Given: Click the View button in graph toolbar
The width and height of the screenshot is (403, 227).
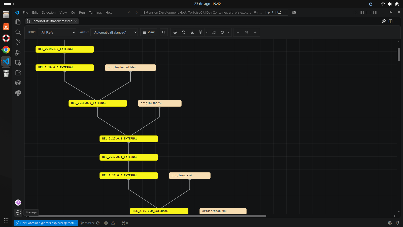Looking at the screenshot, I should pos(149,32).
